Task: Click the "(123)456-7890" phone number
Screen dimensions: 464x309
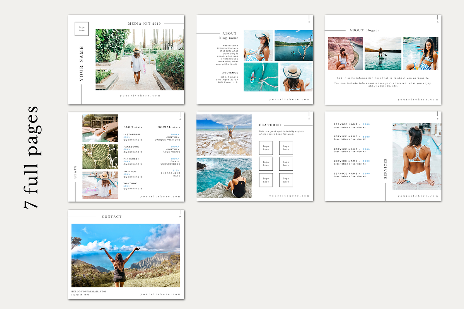Action: 80,295
